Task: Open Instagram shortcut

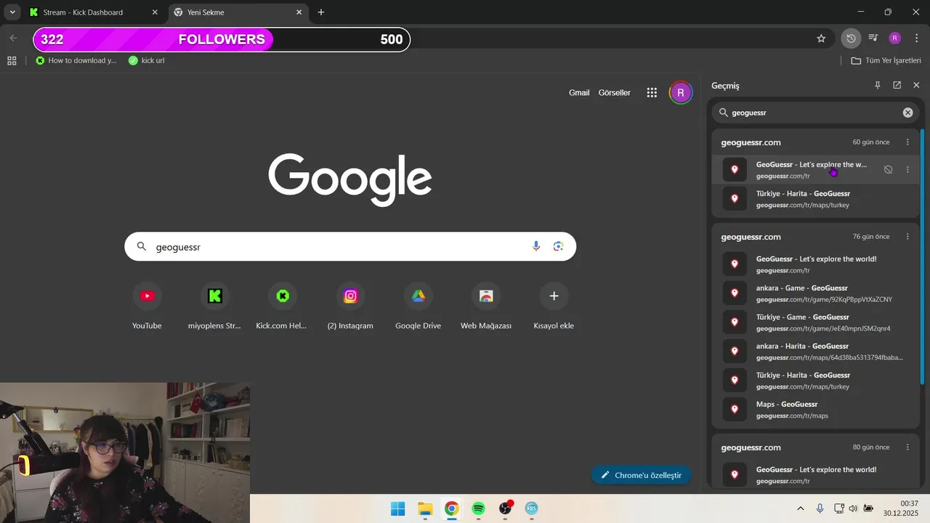Action: click(350, 305)
